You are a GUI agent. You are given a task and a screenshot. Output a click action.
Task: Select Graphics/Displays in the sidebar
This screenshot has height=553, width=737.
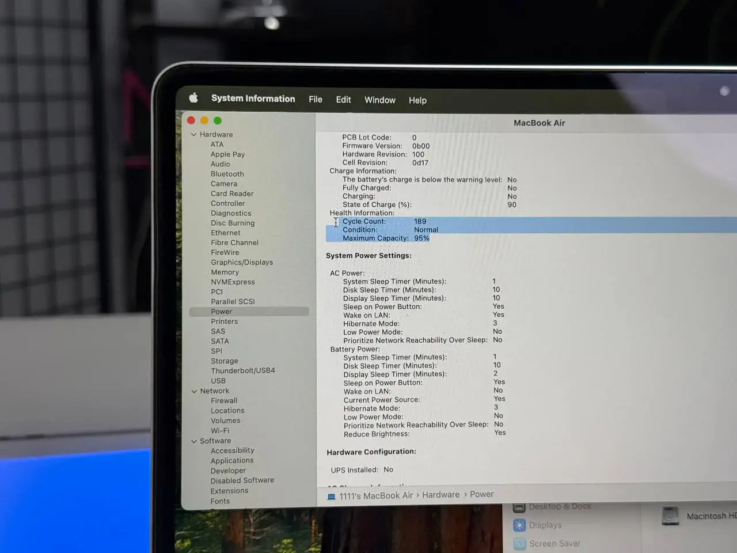point(241,262)
